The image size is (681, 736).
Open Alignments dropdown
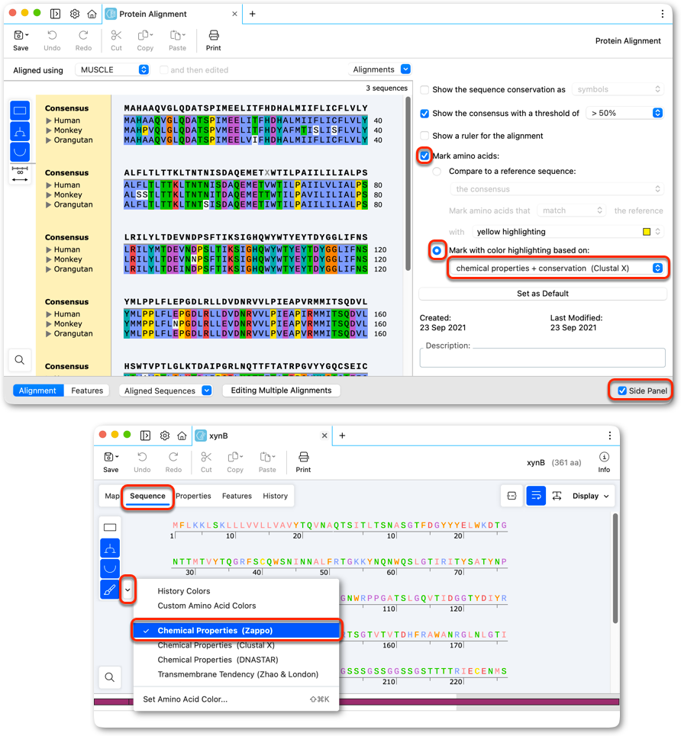tap(379, 69)
